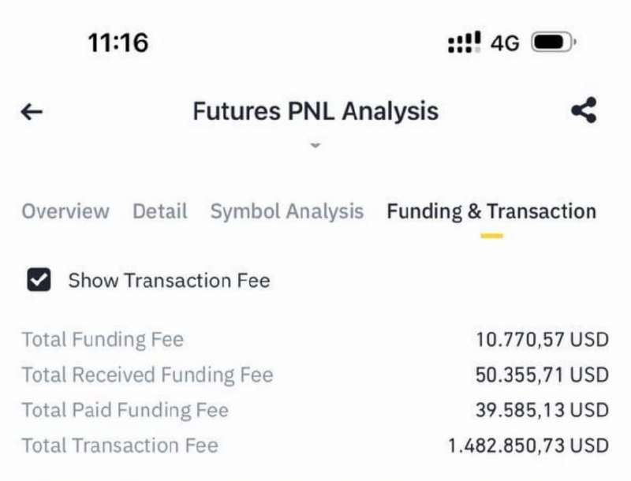
Task: Tap the 50.355,71 USD amount
Action: click(542, 375)
